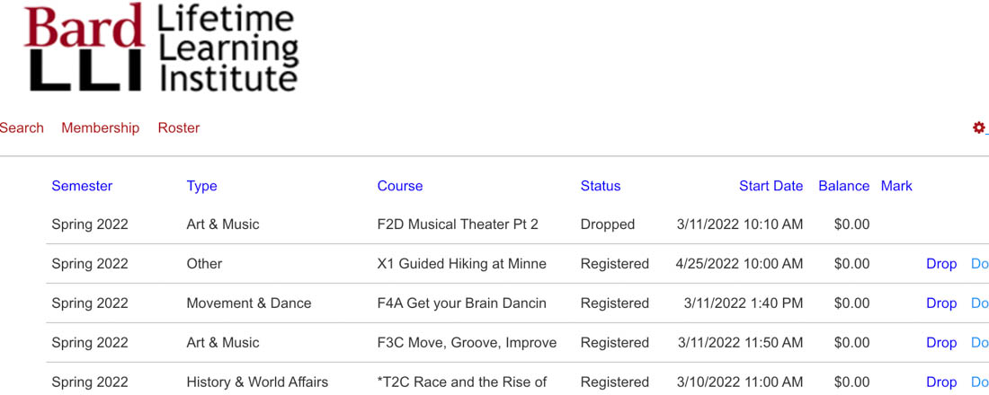Screen dimensions: 989x395
Task: Select the F2D Musical Theater Pt 2 row
Action: pyautogui.click(x=517, y=224)
